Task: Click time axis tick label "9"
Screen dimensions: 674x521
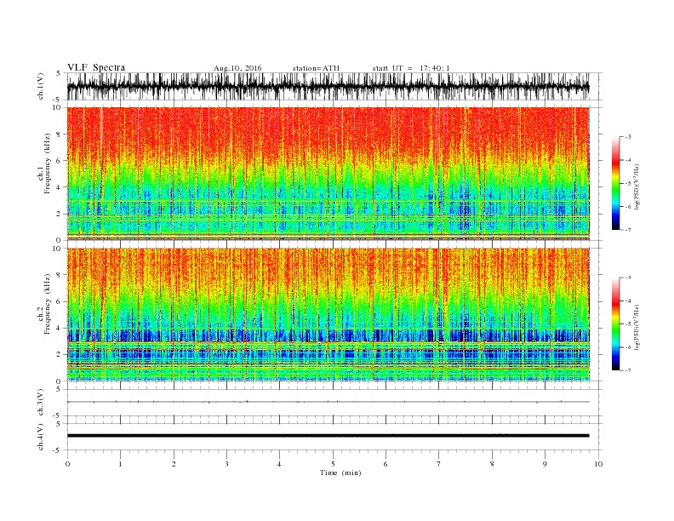Action: [545, 464]
